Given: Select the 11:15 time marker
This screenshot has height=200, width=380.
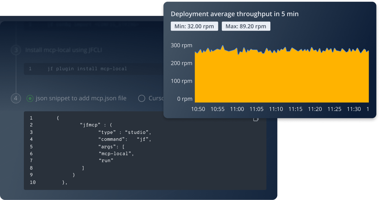Looking at the screenshot, I should pyautogui.click(x=295, y=109).
